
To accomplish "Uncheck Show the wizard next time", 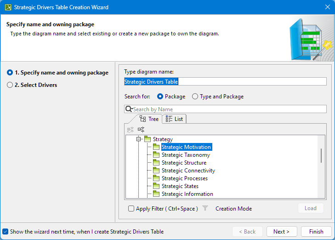I will click(x=6, y=232).
